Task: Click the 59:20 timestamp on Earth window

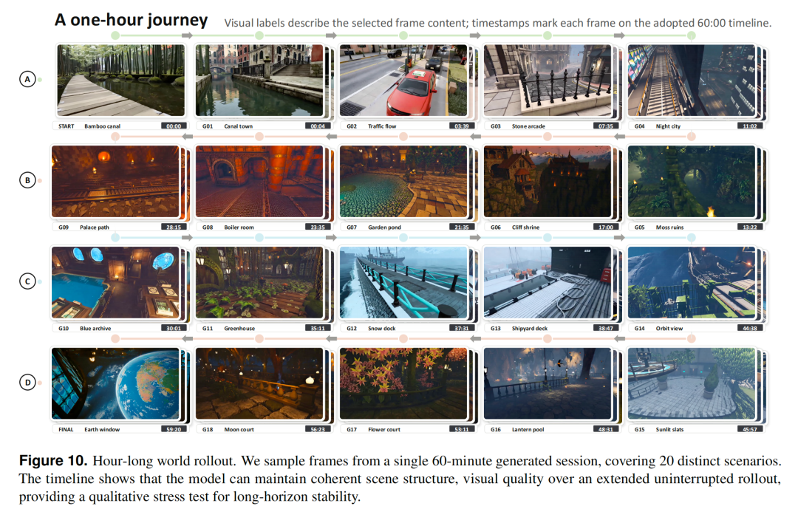Action: click(x=174, y=429)
